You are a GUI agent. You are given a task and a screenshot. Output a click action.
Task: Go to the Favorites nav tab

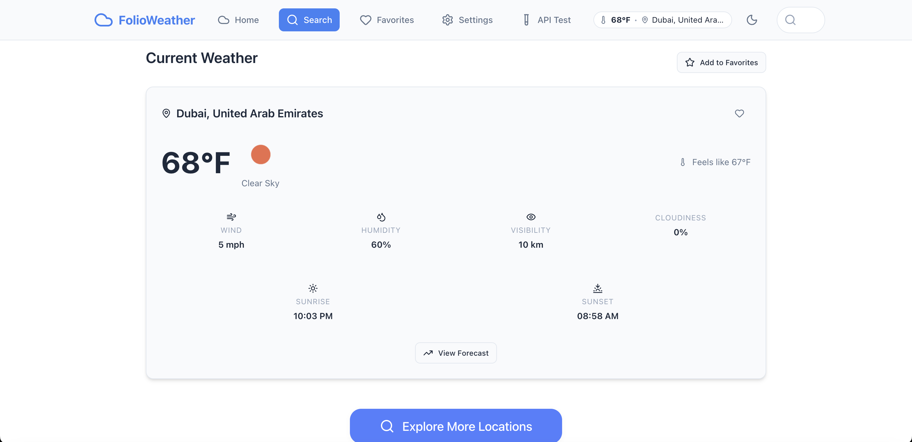(387, 20)
